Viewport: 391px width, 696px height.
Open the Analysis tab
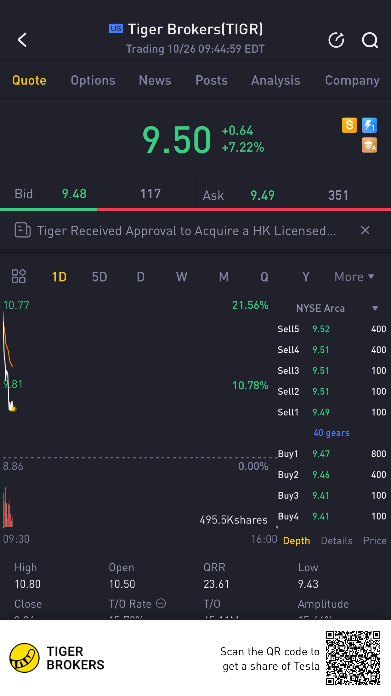(275, 80)
